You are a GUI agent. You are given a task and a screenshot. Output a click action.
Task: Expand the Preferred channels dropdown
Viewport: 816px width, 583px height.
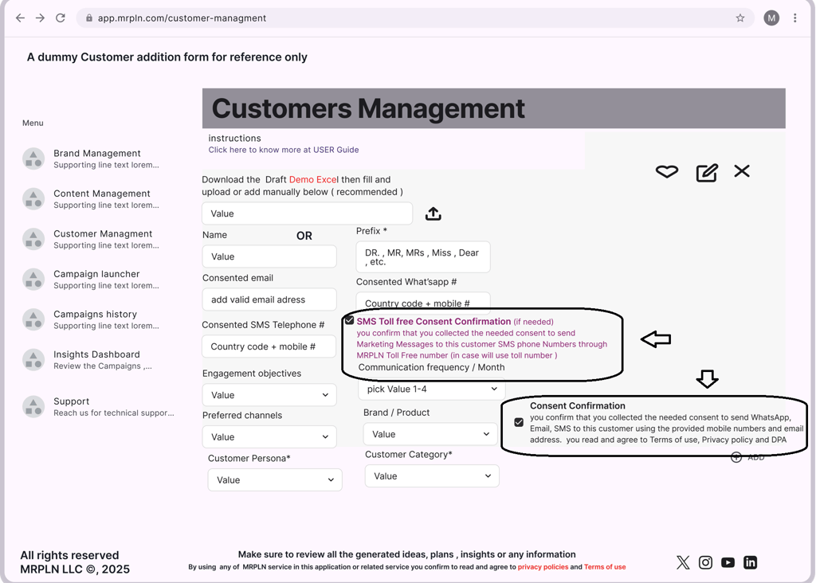pyautogui.click(x=269, y=437)
